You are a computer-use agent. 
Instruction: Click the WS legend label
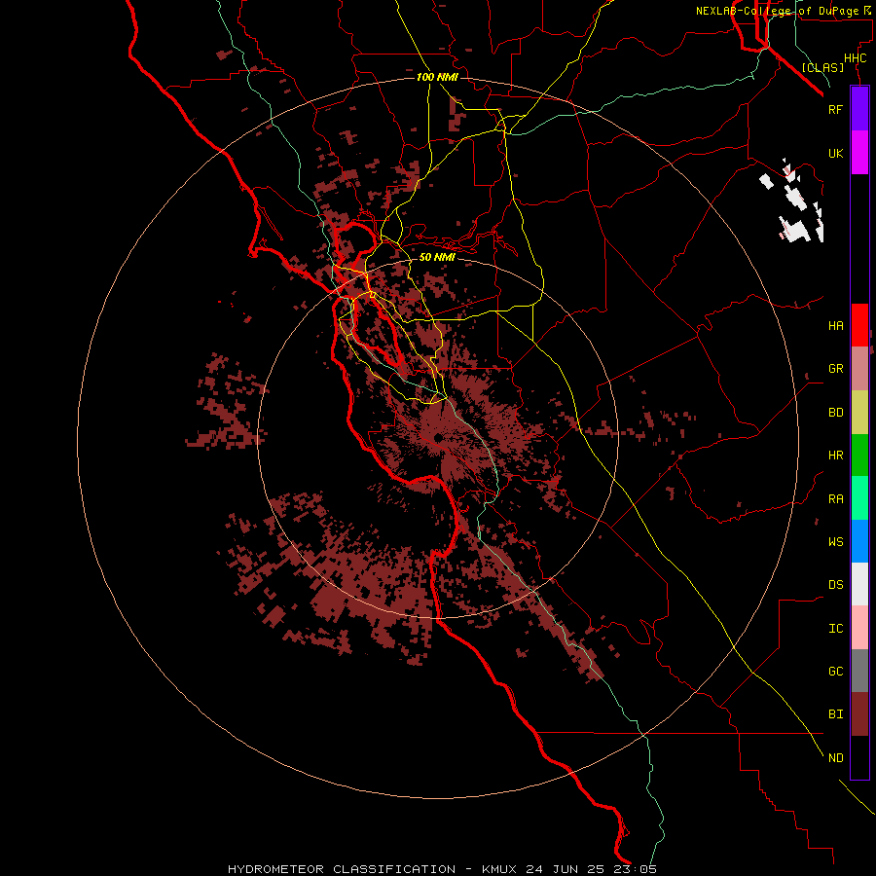click(x=835, y=542)
